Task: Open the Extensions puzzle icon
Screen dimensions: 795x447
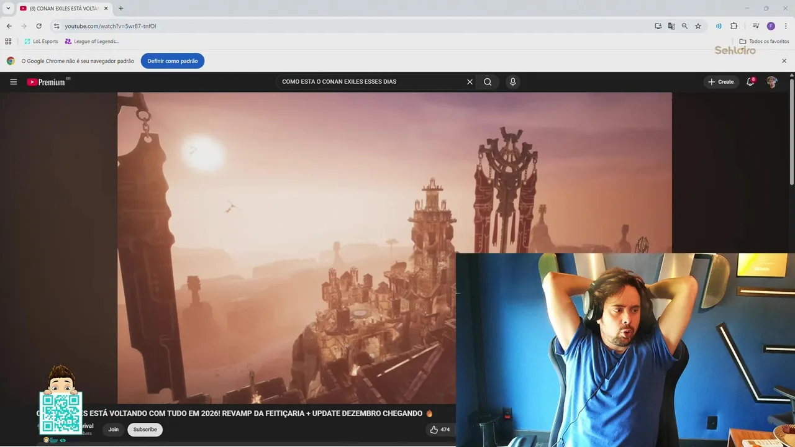Action: coord(734,26)
